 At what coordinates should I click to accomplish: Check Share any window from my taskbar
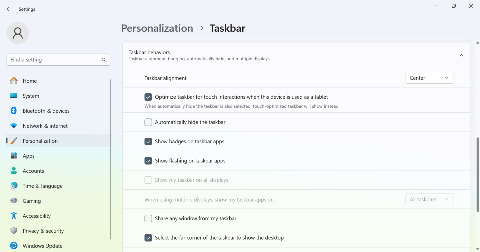[148, 218]
